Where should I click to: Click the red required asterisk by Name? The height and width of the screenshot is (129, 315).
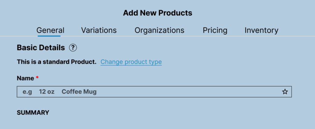(37, 78)
